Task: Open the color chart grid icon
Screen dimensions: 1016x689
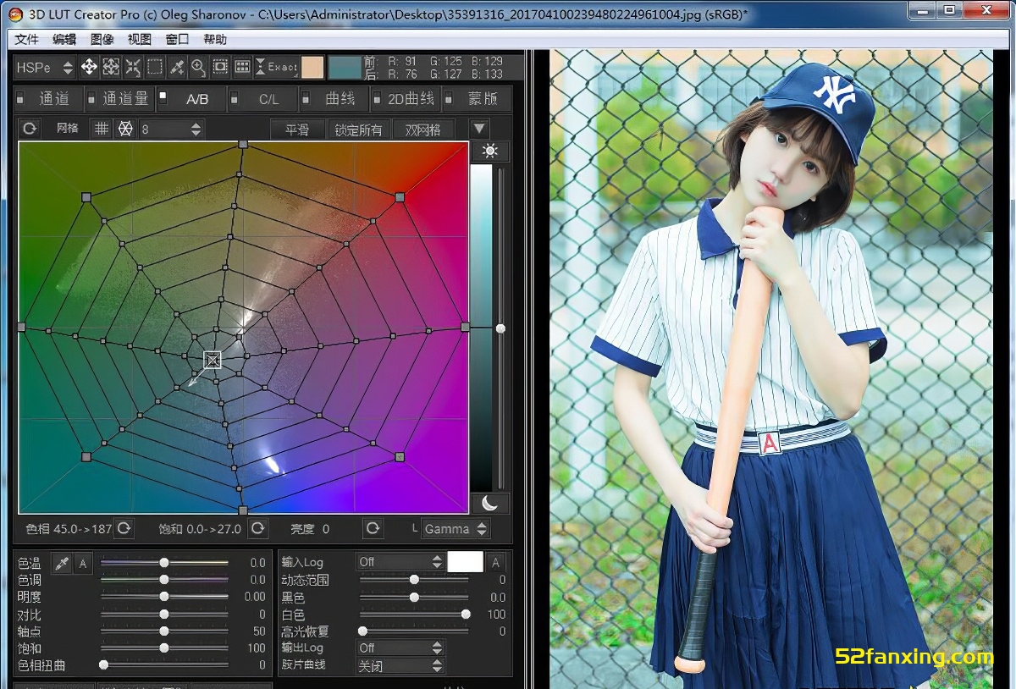Action: coord(243,67)
